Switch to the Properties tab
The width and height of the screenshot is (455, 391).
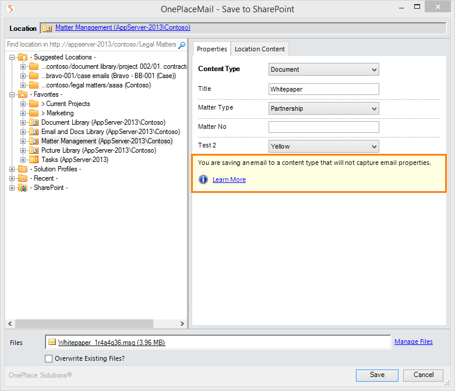coord(212,49)
